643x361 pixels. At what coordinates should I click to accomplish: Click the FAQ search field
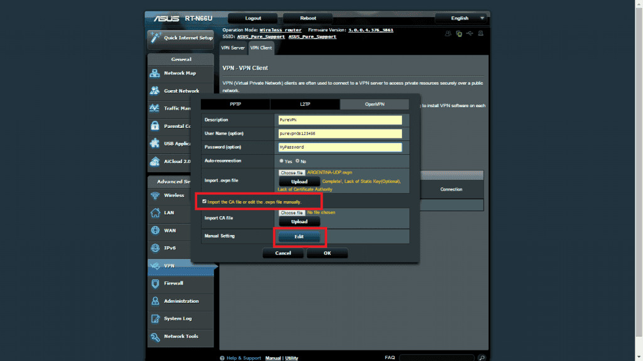(437, 358)
